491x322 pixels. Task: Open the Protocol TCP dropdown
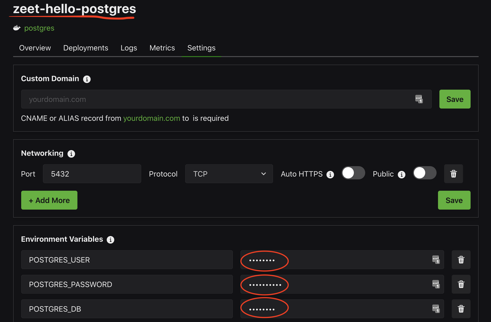(229, 174)
